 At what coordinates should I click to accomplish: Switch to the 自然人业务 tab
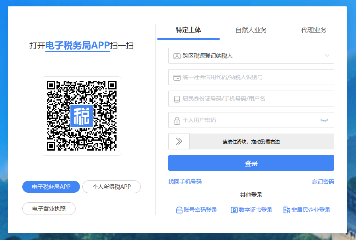click(x=251, y=30)
